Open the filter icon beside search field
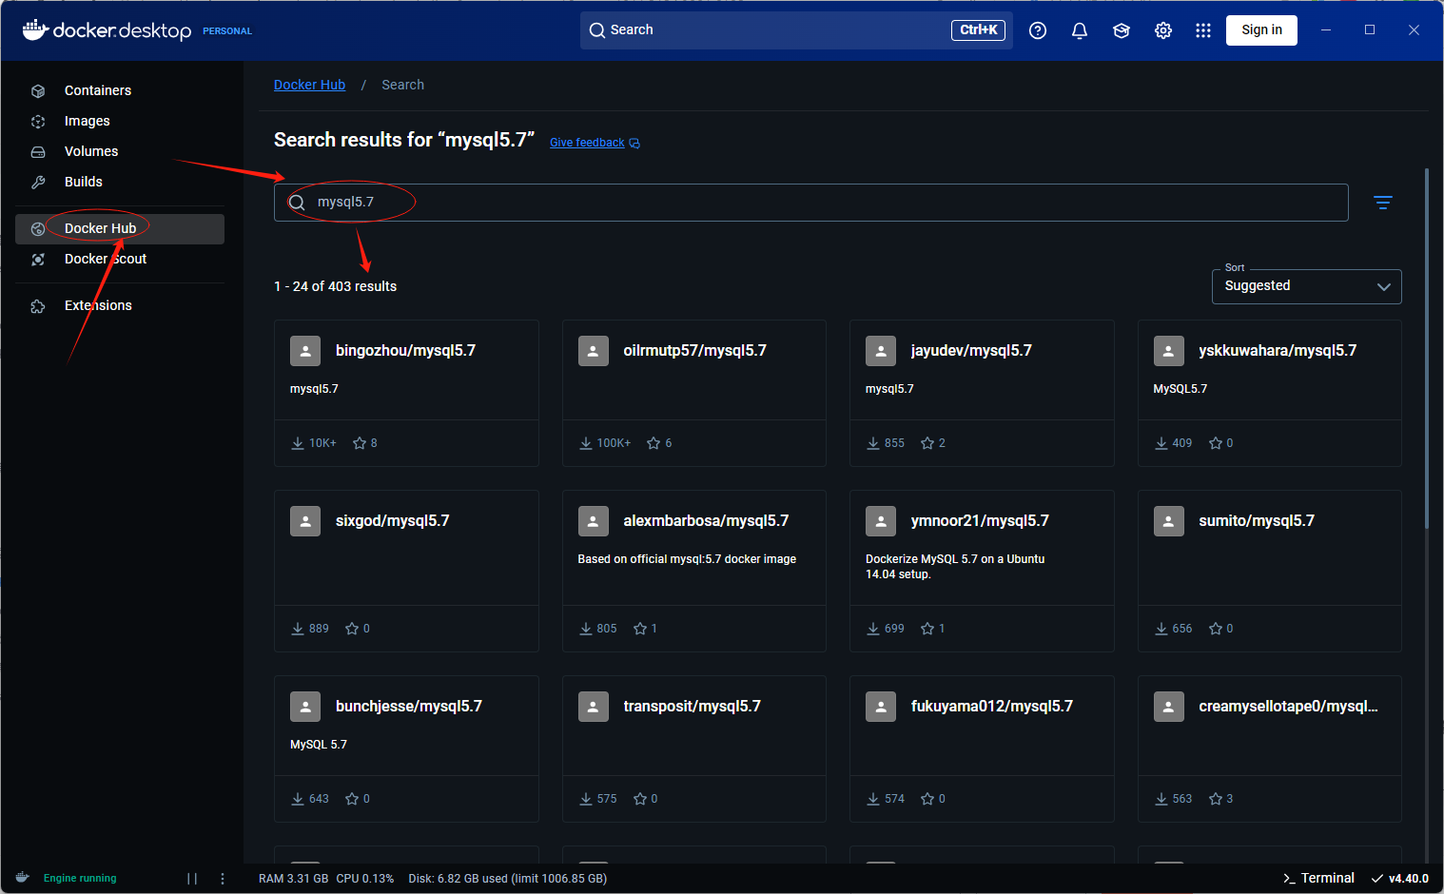The height and width of the screenshot is (894, 1444). tap(1383, 203)
